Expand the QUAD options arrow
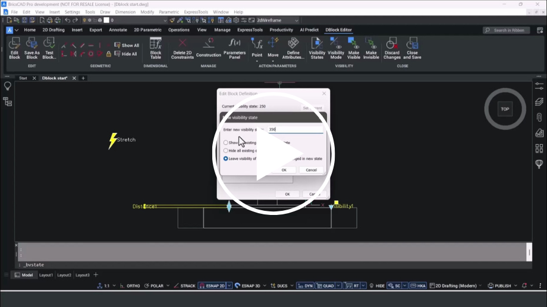547x307 pixels. [338, 286]
